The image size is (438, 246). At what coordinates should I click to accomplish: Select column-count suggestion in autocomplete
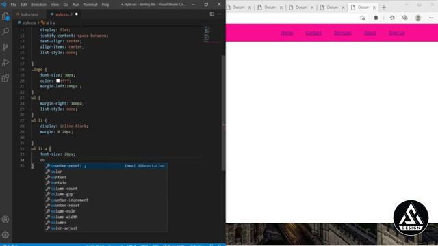tap(106, 189)
